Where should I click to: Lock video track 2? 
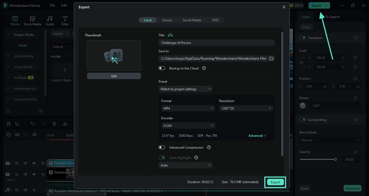(17, 163)
